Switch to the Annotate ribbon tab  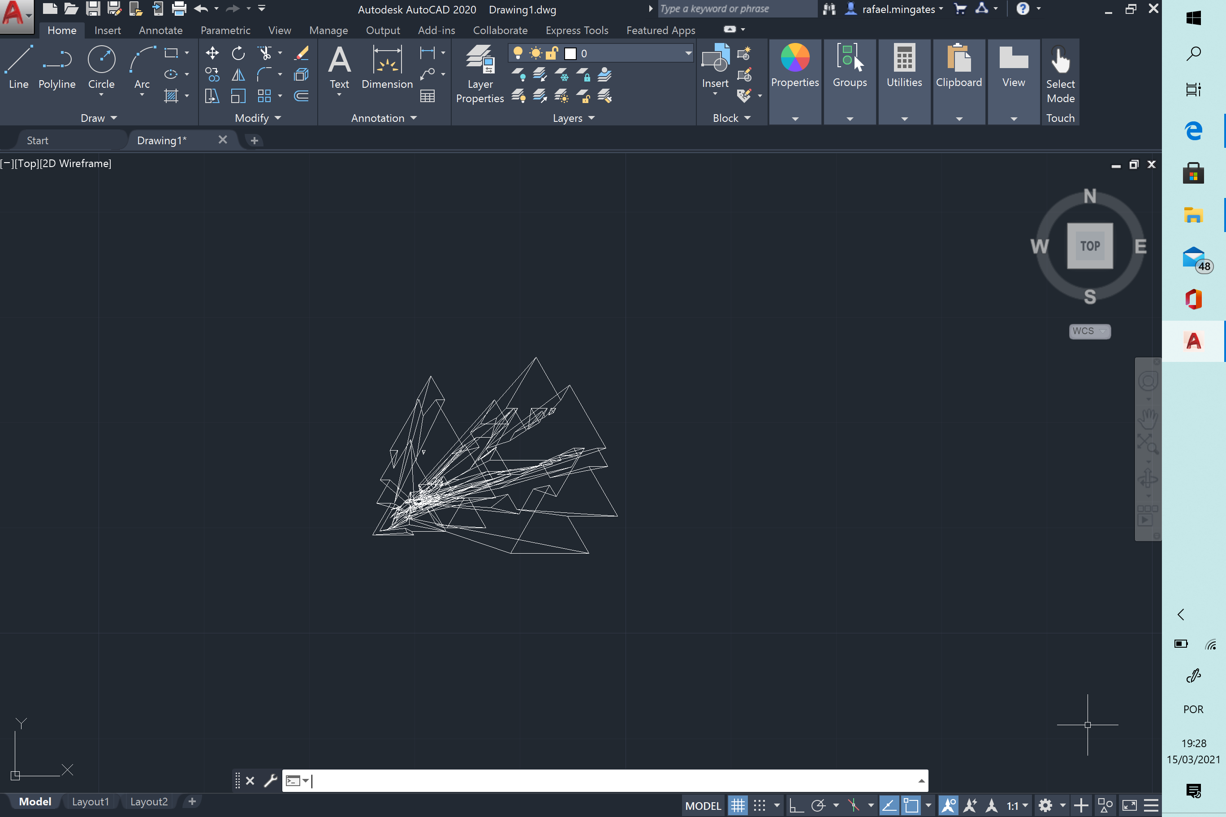point(160,30)
